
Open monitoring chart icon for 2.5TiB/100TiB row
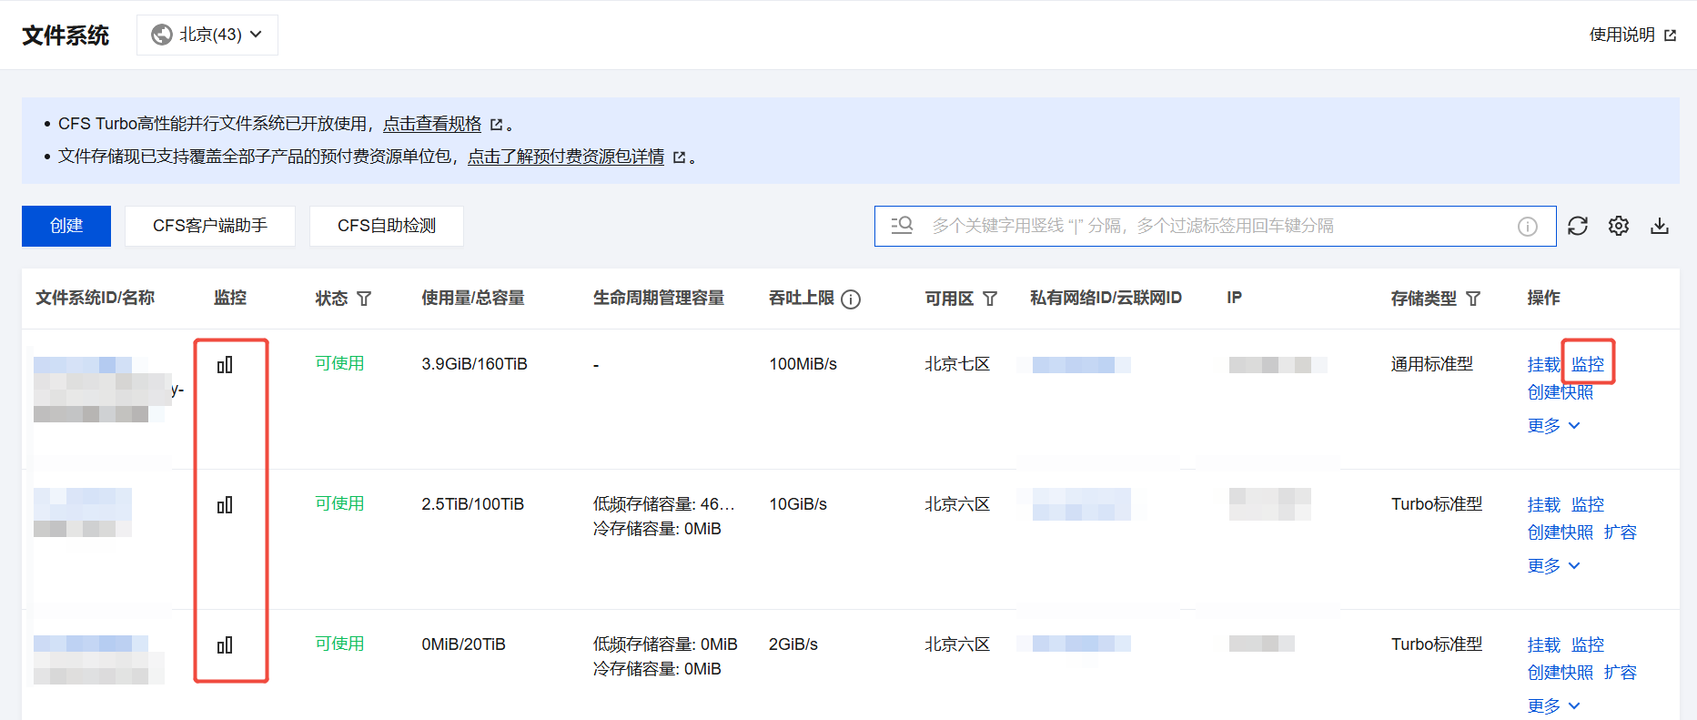(225, 505)
